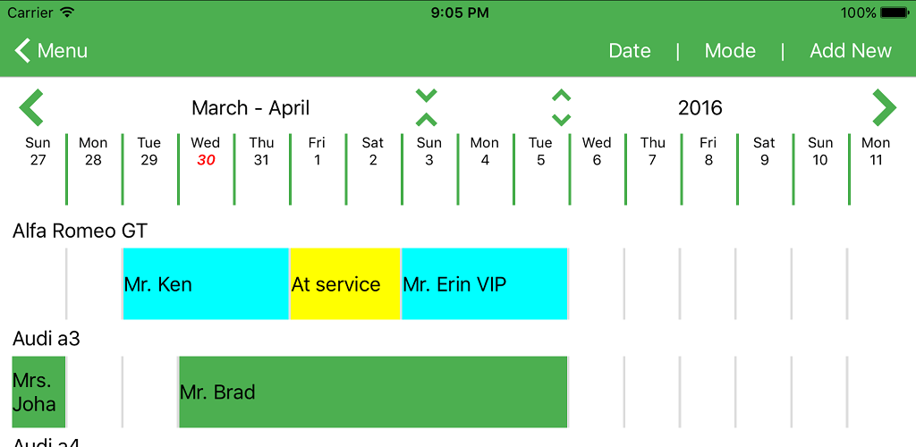Tap the Wi-Fi signal icon
Screen dimensions: 916x447
pos(68,12)
